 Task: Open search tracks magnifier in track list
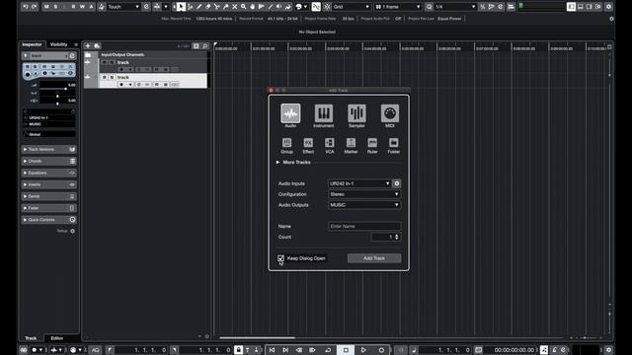point(205,46)
